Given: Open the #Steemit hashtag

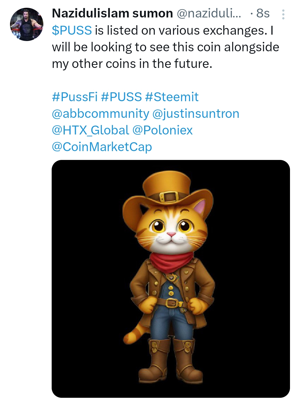Looking at the screenshot, I should (x=172, y=97).
